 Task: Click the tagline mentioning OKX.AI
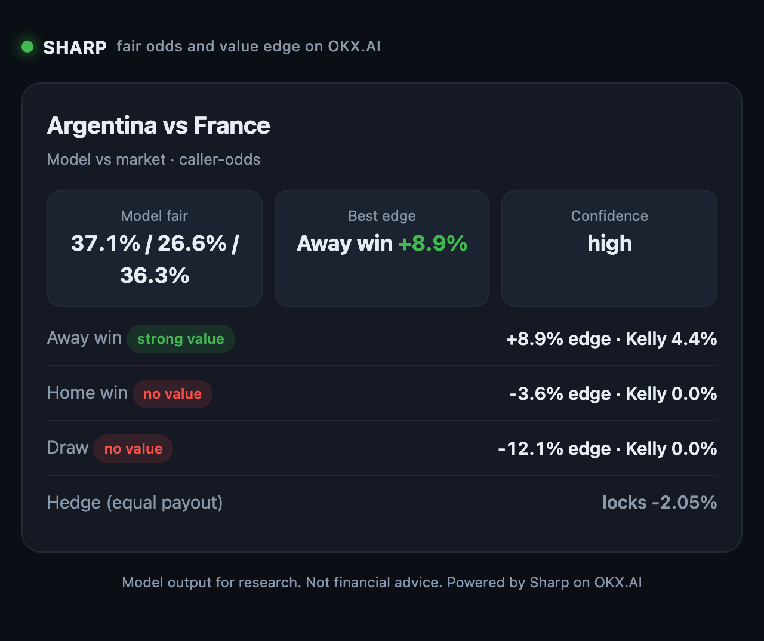click(248, 47)
